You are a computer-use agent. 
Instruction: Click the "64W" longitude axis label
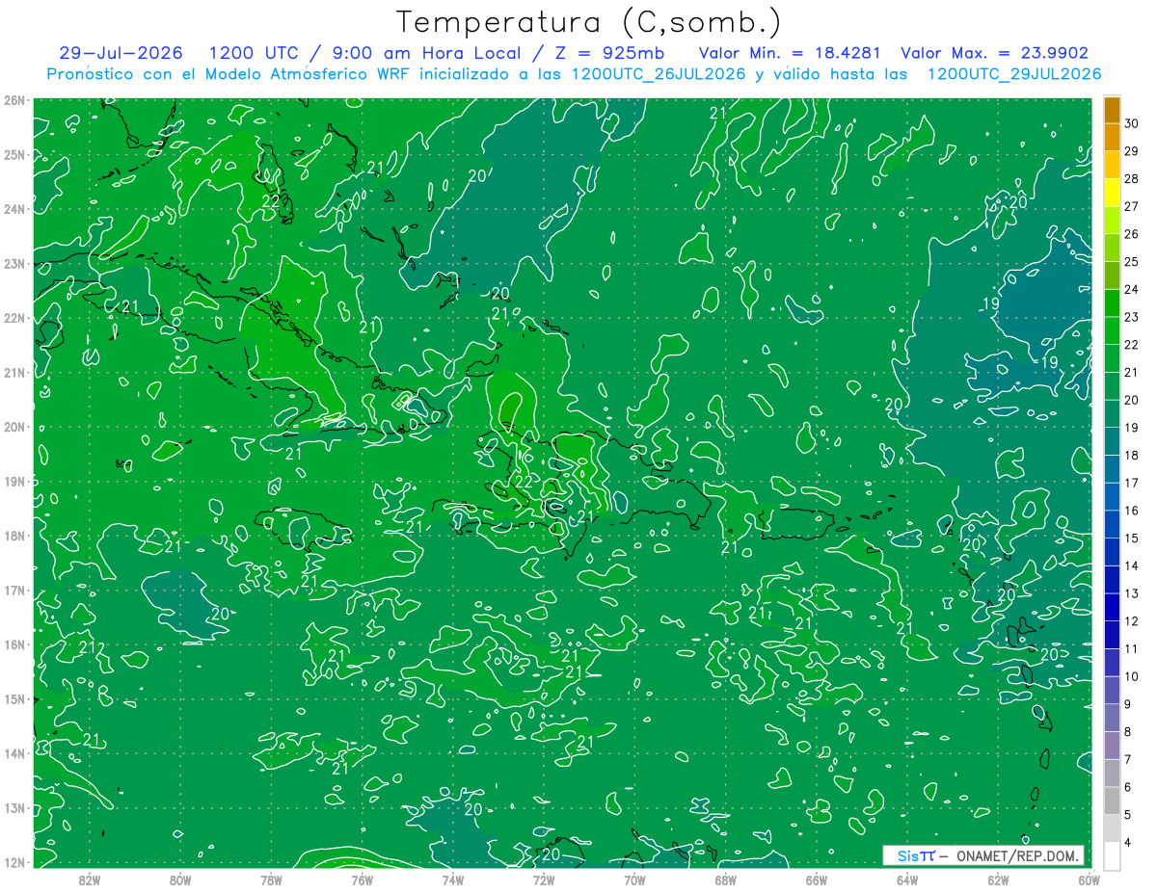point(907,880)
